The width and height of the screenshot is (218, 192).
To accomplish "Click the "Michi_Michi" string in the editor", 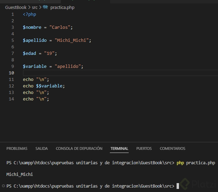I will (x=73, y=40).
